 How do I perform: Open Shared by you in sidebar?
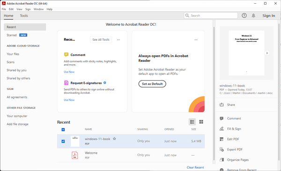pos(16,70)
